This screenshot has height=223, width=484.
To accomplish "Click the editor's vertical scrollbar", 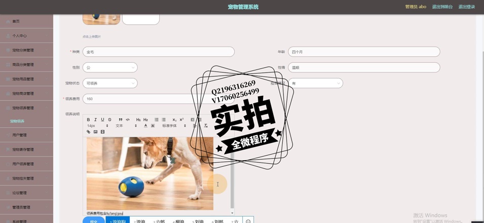I will (x=232, y=173).
